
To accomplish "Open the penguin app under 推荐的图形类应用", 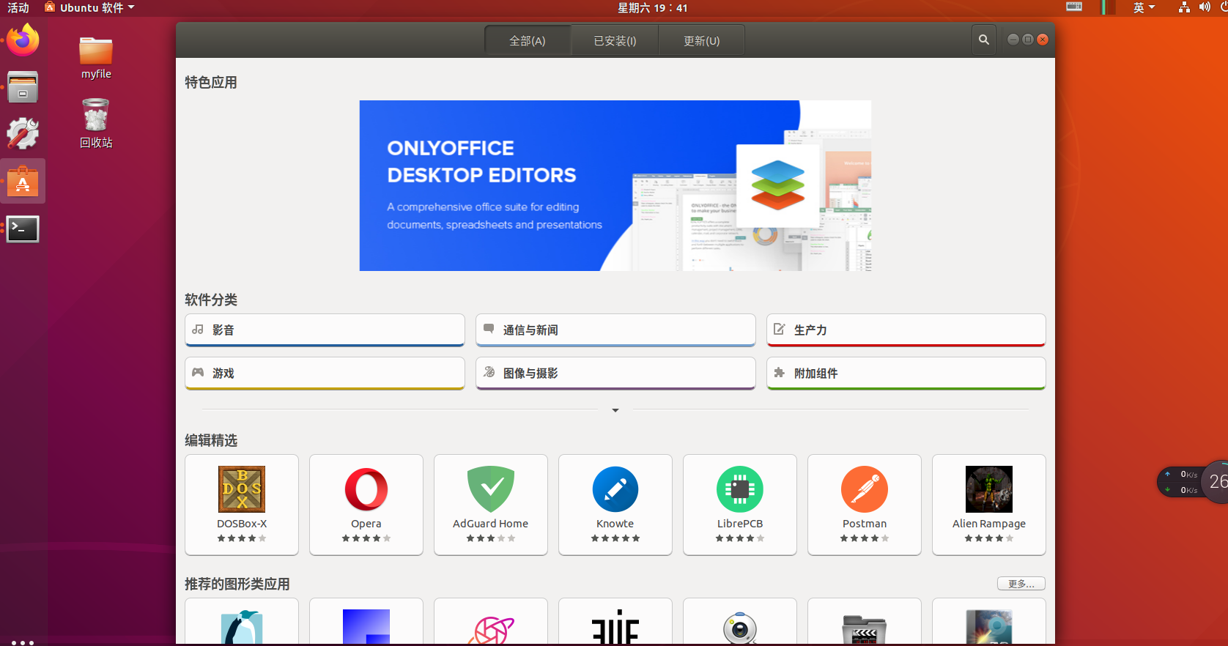I will point(242,622).
